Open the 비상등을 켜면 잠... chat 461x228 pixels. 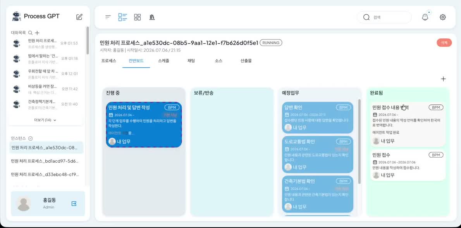tap(46, 89)
